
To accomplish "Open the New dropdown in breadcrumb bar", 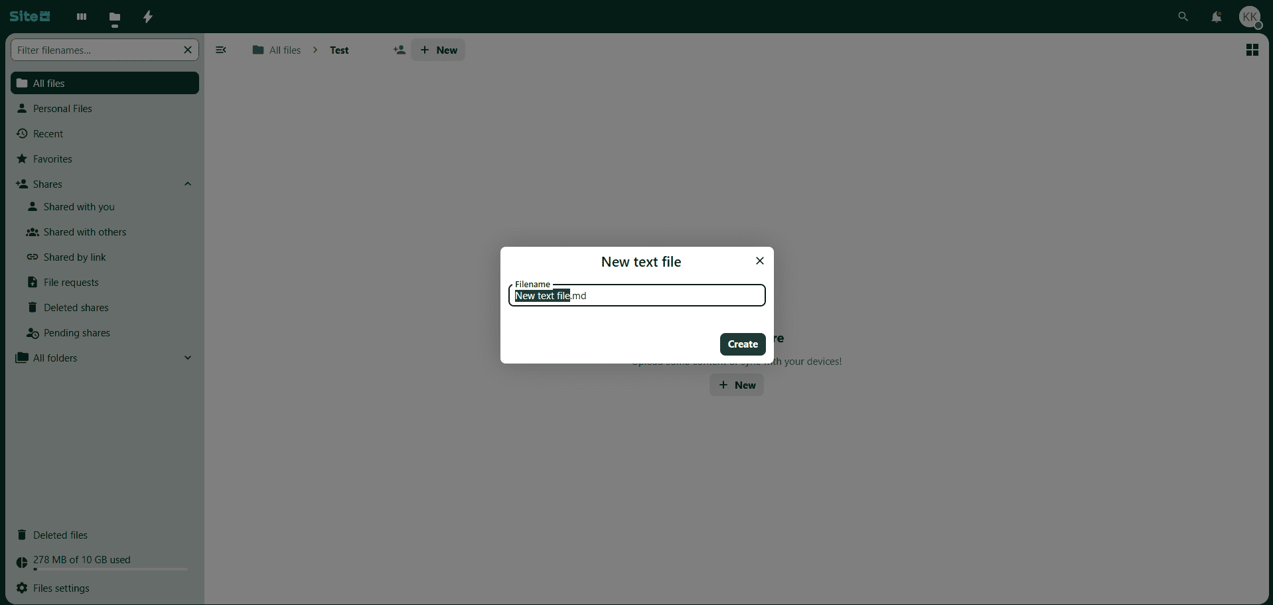I will pyautogui.click(x=438, y=50).
